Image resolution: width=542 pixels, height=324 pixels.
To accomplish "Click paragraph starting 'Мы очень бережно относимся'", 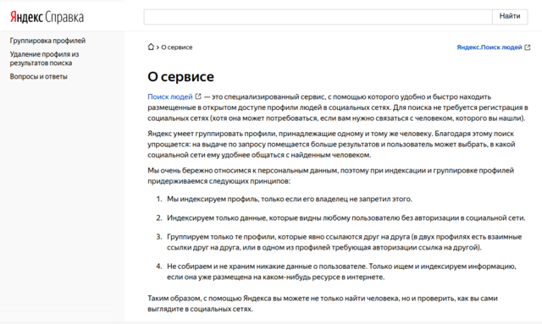I will click(331, 175).
